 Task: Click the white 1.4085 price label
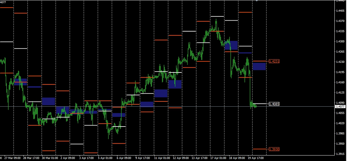click(274, 104)
